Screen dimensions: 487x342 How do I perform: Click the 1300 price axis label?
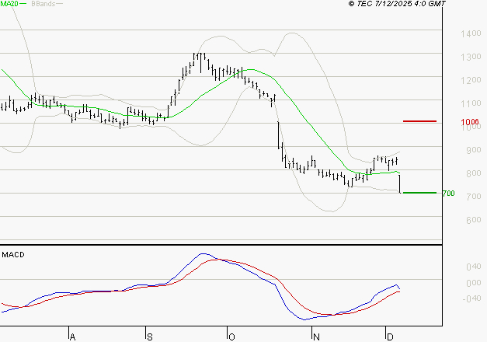[471, 57]
